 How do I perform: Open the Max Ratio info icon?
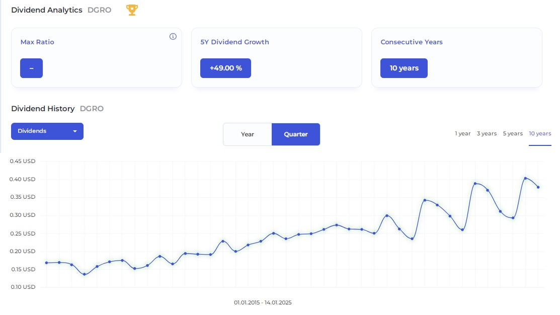click(x=173, y=36)
